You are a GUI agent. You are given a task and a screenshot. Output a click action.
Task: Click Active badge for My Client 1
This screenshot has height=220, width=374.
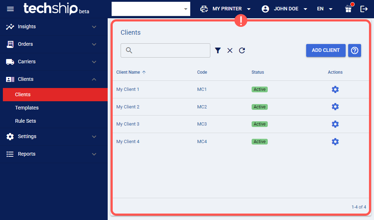260,89
